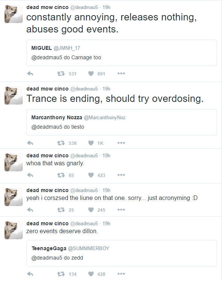Like the tweet with 423 likes
The width and height of the screenshot is (222, 283).
coord(91,175)
